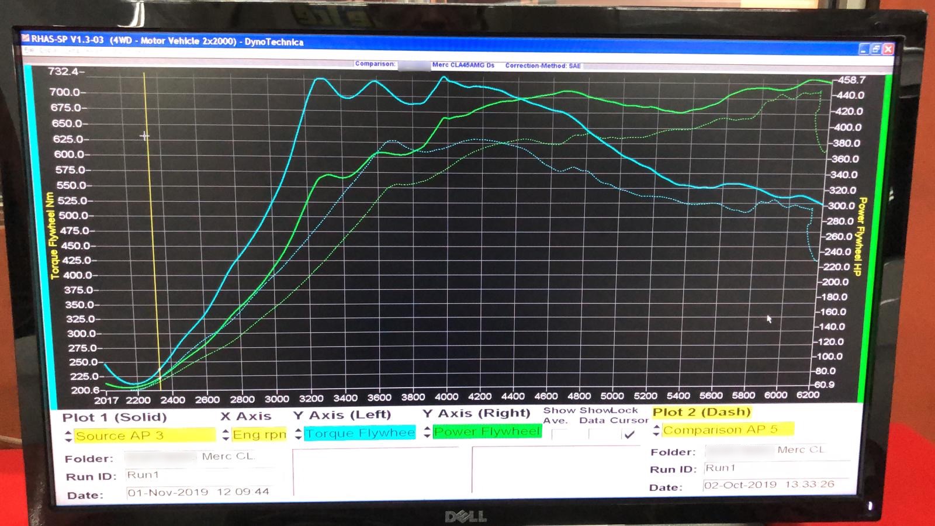Click the 'Comparison:' header label
This screenshot has width=935, height=526.
click(375, 64)
